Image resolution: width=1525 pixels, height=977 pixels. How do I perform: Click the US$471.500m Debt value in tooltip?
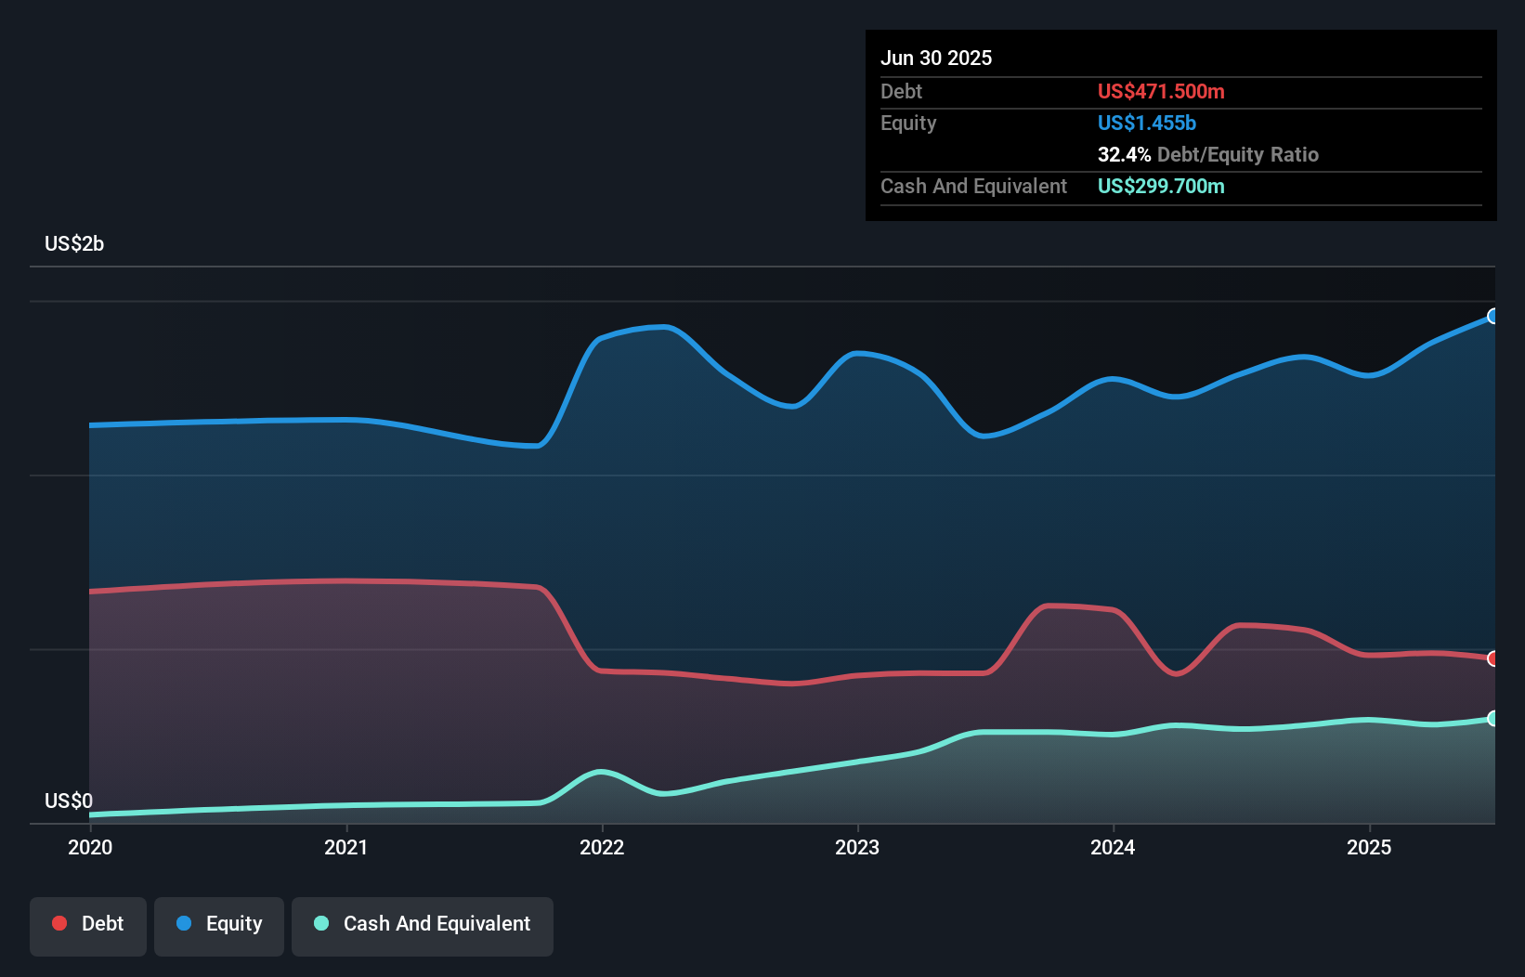[x=1161, y=91]
